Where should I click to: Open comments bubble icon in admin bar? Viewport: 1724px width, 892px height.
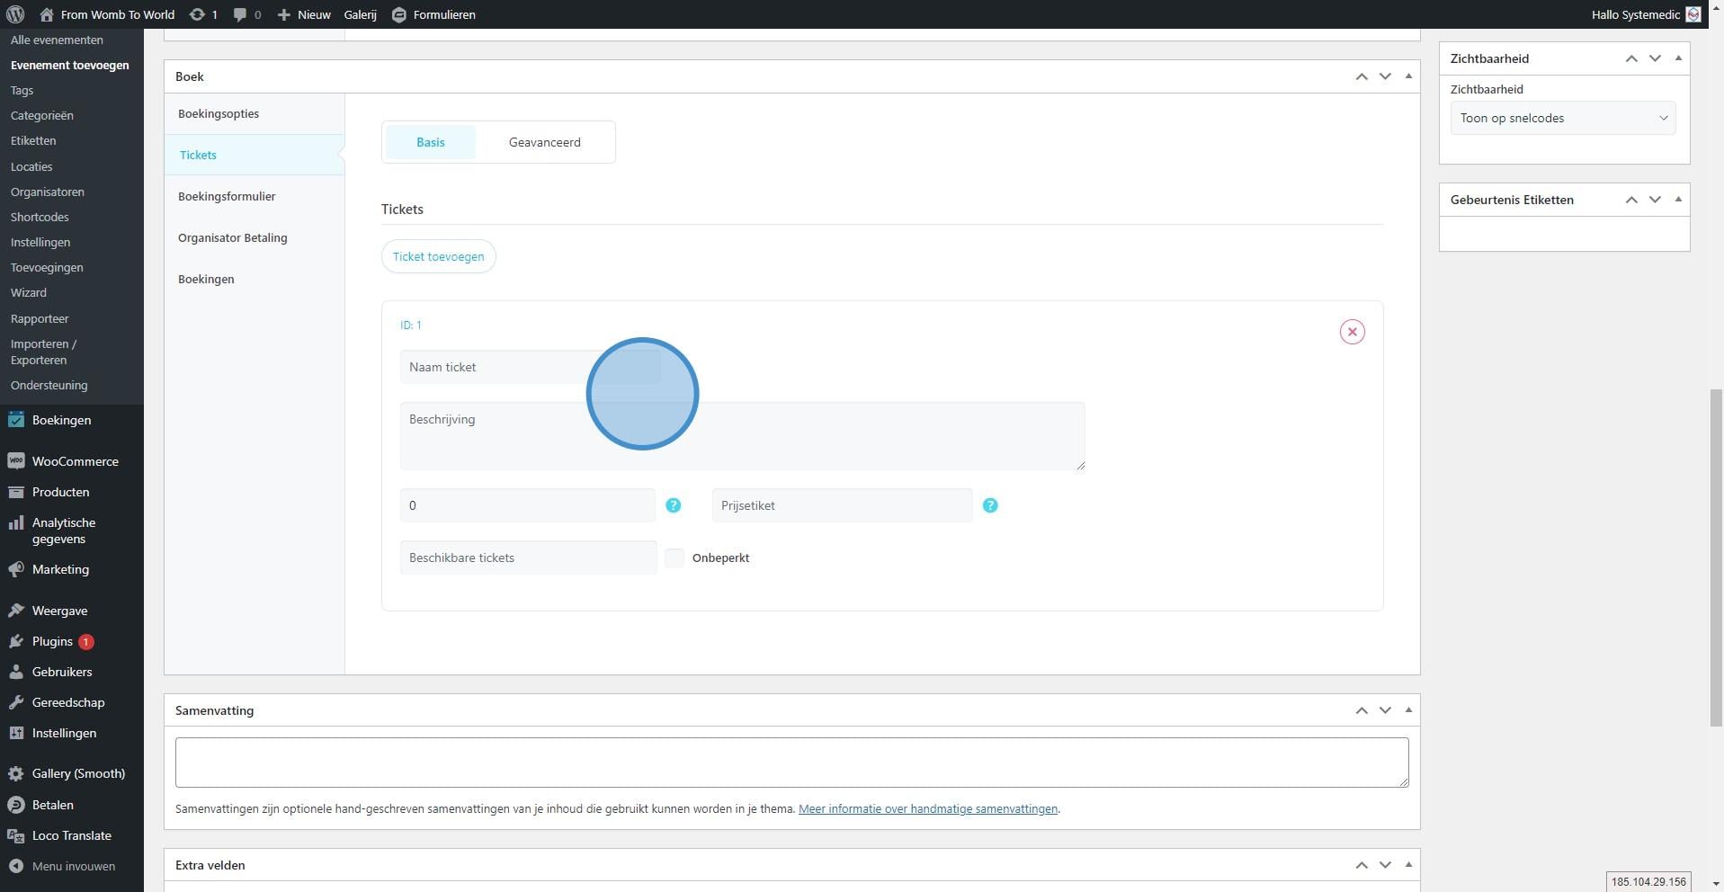point(240,14)
